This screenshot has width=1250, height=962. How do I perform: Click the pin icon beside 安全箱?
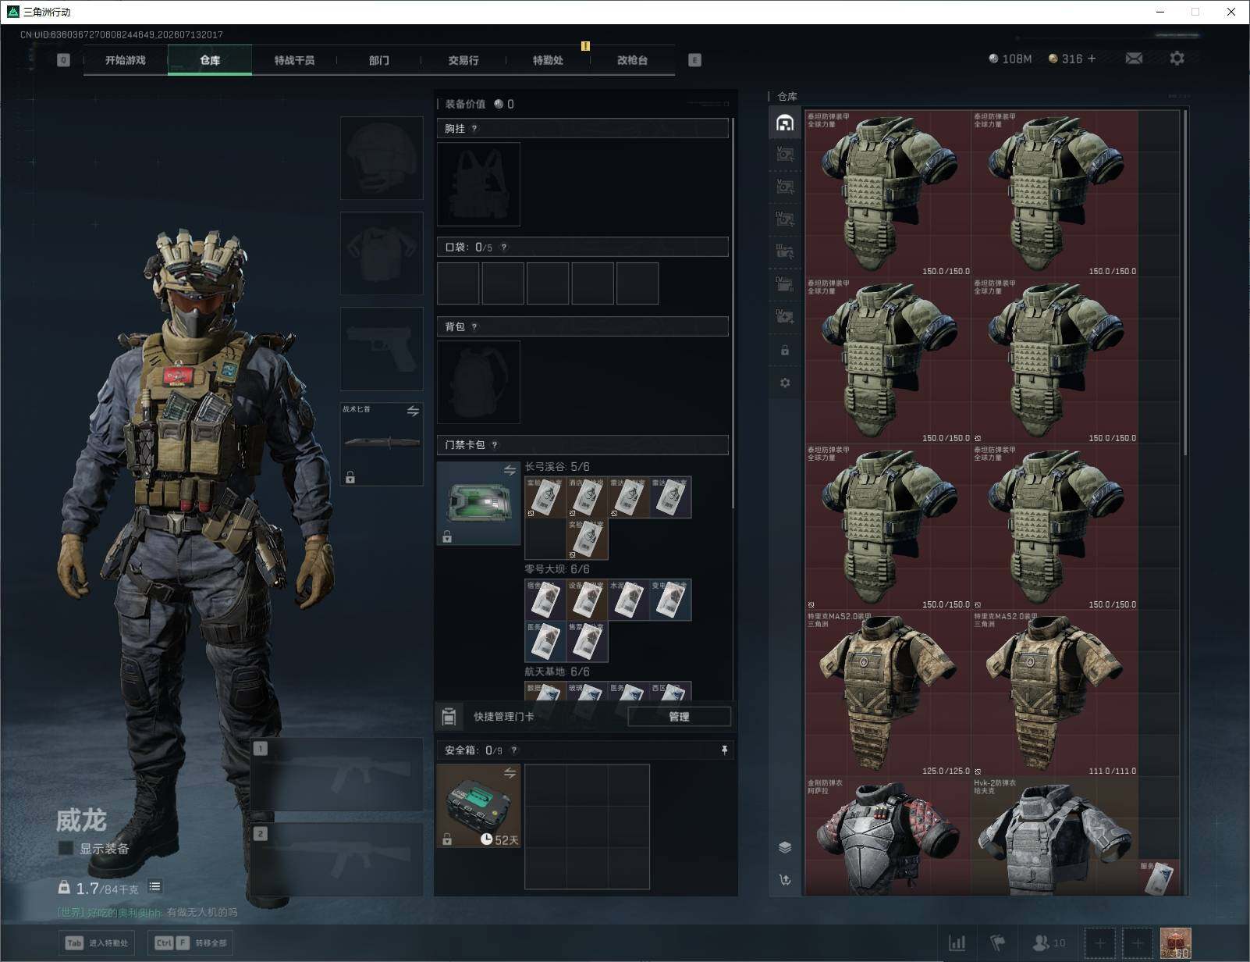[x=724, y=750]
